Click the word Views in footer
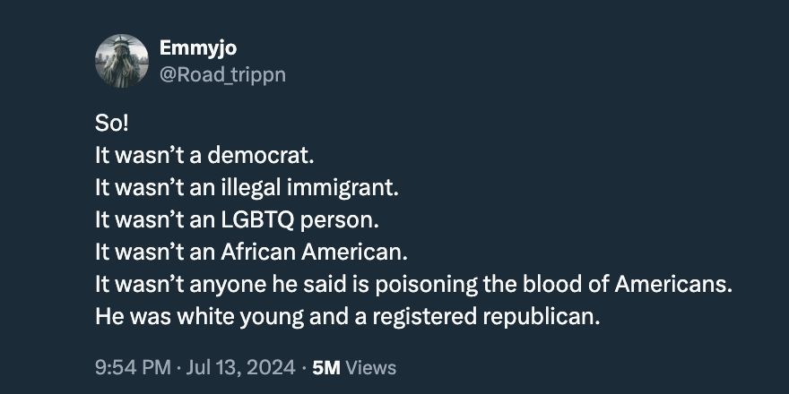Image resolution: width=789 pixels, height=394 pixels. click(x=370, y=367)
